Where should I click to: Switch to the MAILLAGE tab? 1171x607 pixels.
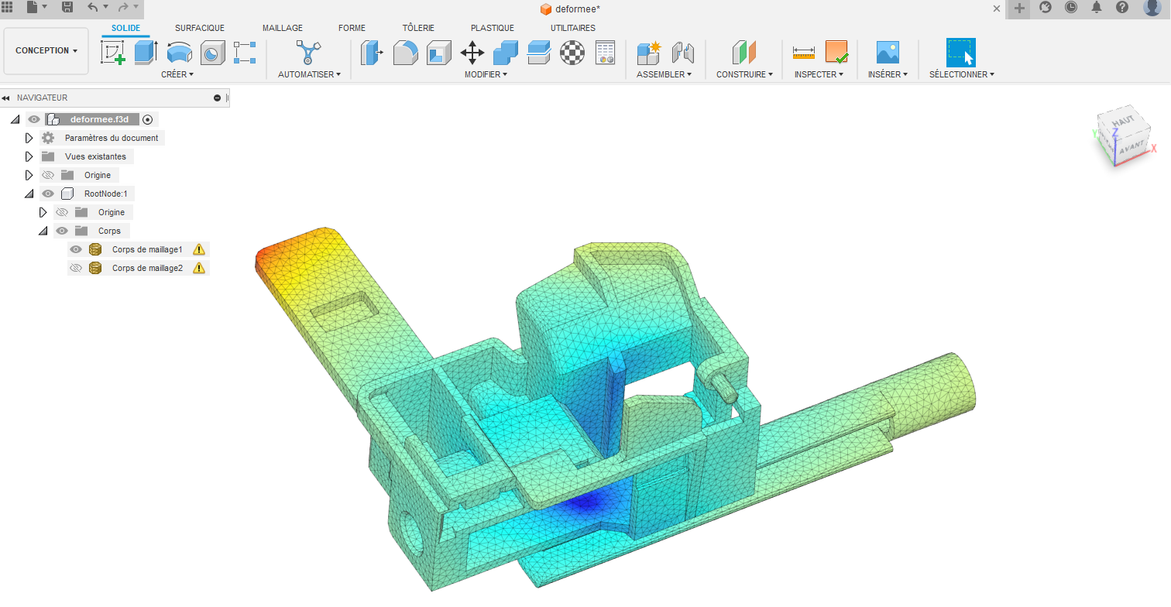pos(282,28)
